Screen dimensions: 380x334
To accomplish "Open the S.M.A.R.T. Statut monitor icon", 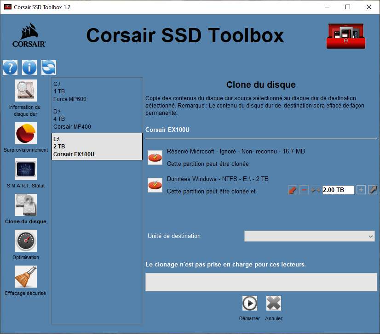I will pos(26,169).
